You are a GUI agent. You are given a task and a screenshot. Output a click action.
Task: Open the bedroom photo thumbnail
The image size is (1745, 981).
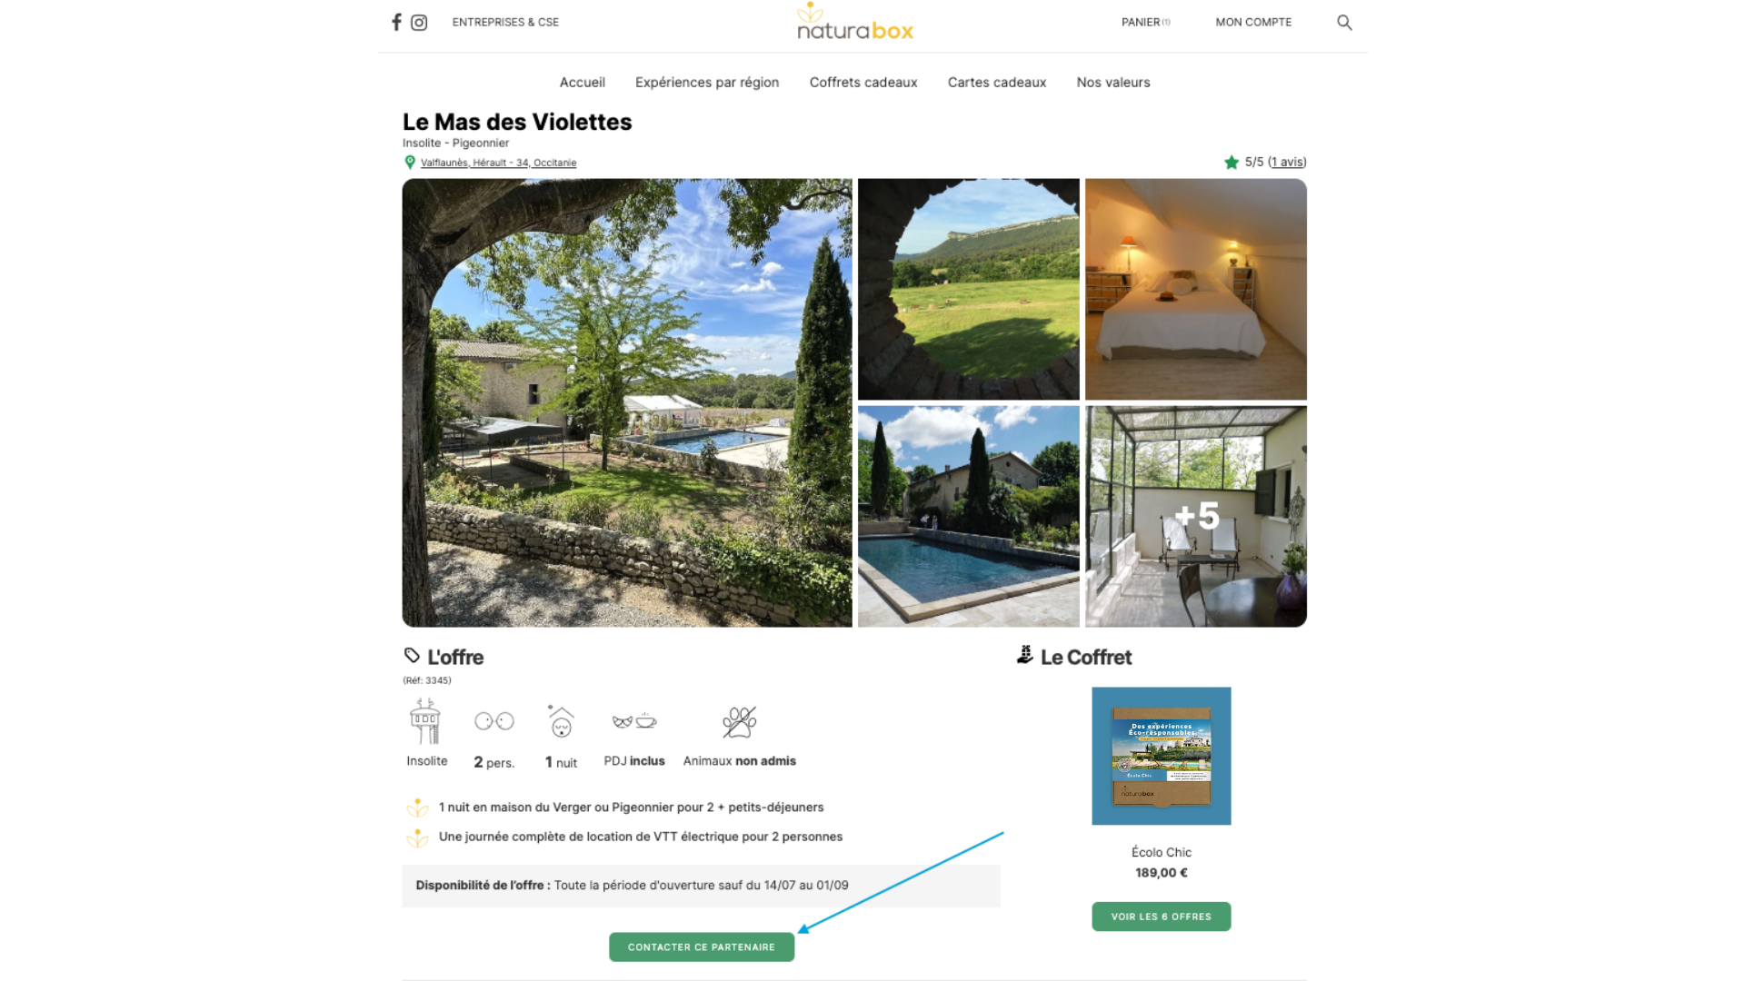coord(1196,289)
